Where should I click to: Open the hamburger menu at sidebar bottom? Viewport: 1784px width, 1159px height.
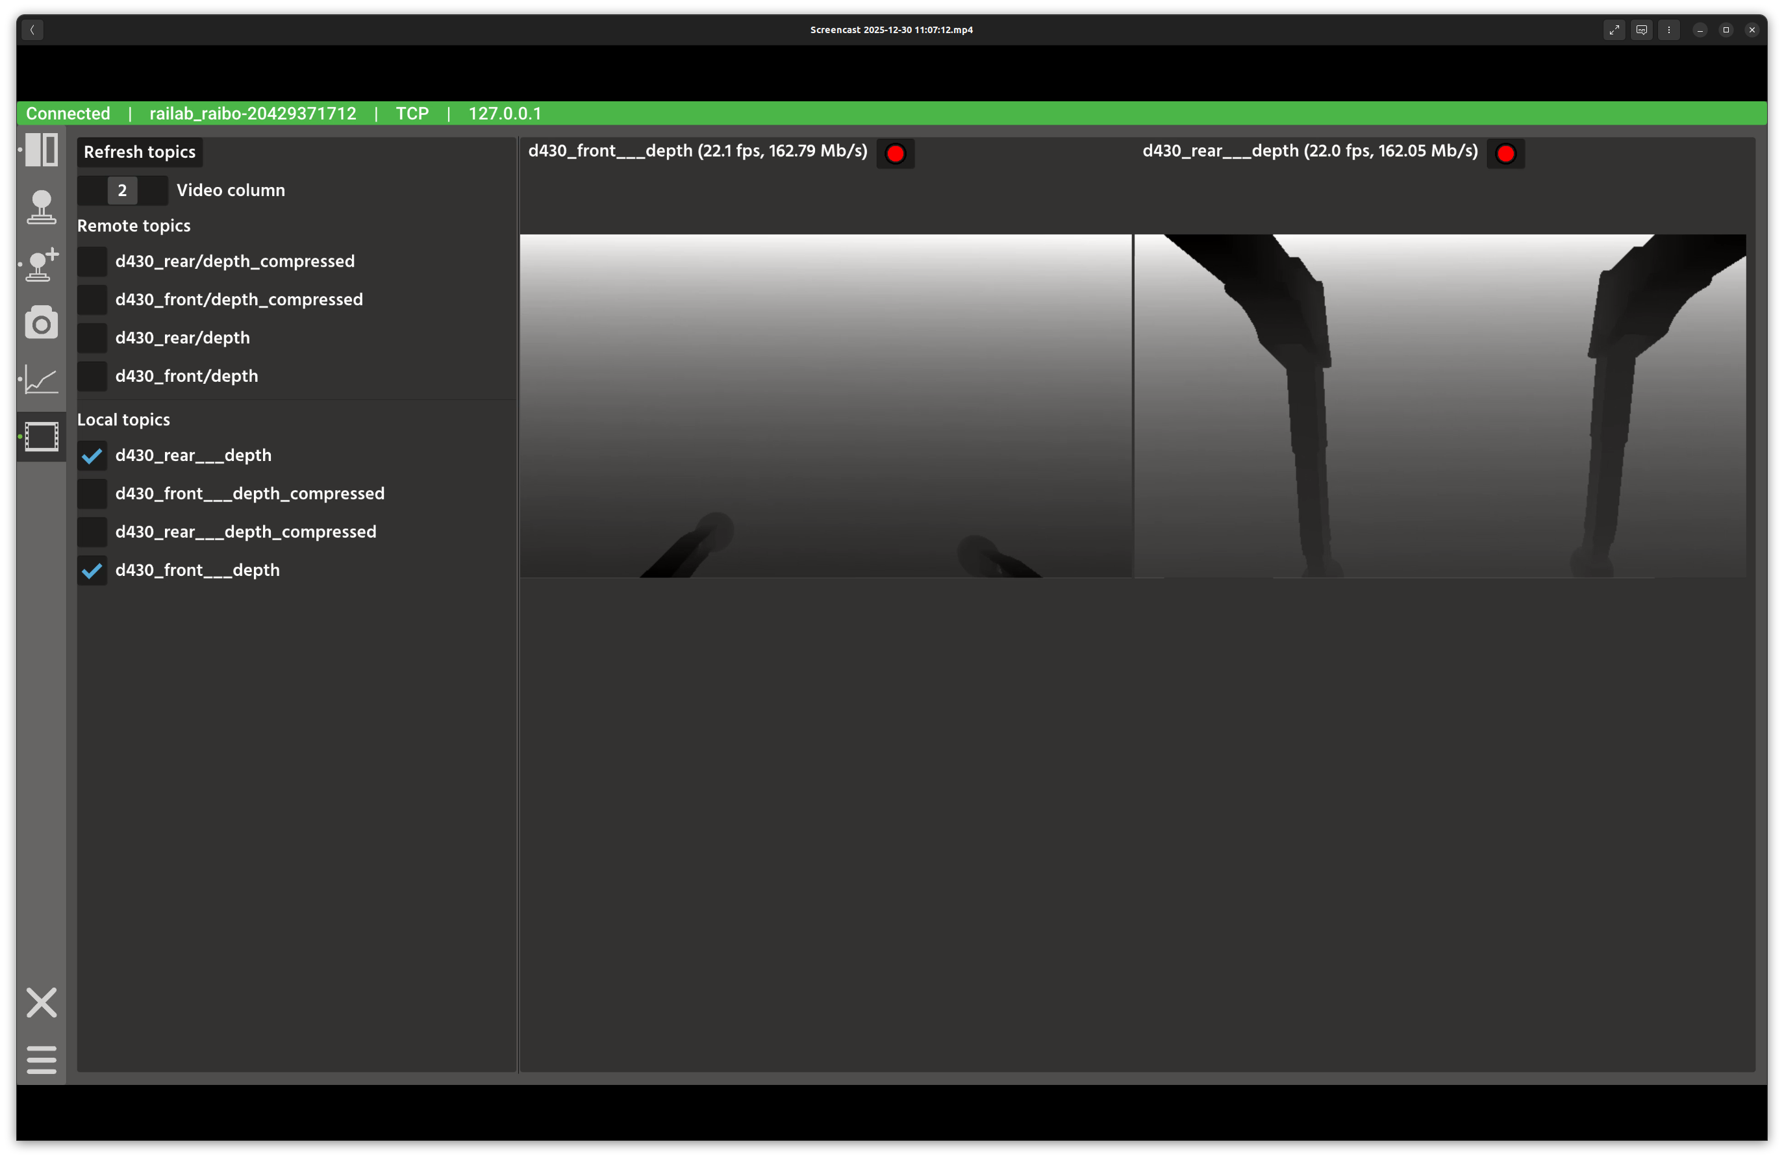tap(41, 1060)
